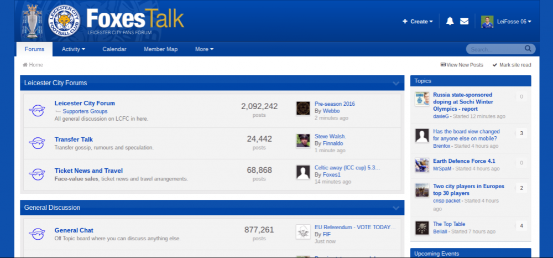Go to the Home breadcrumb link

pyautogui.click(x=33, y=65)
